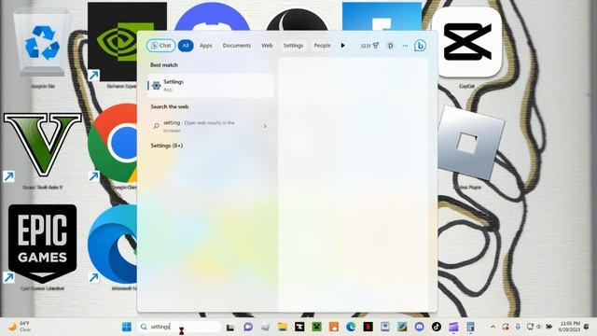Switch to the Apps search filter

(205, 46)
